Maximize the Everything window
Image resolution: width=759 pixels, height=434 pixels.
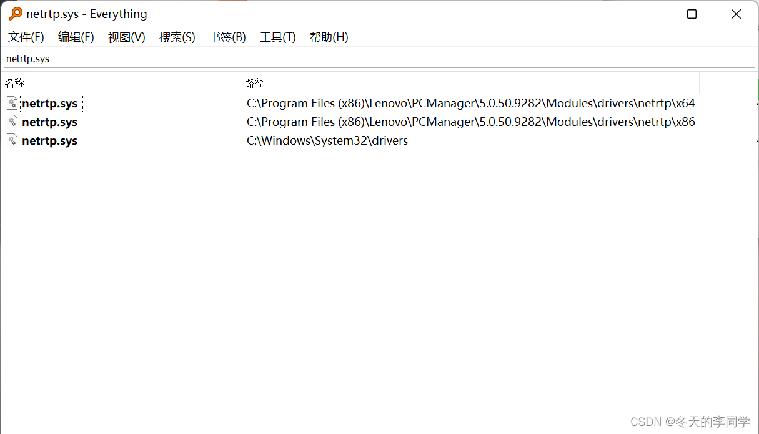pos(692,14)
